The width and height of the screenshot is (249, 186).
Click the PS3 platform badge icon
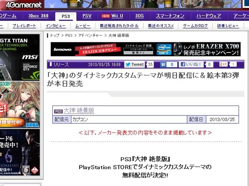coord(59,112)
